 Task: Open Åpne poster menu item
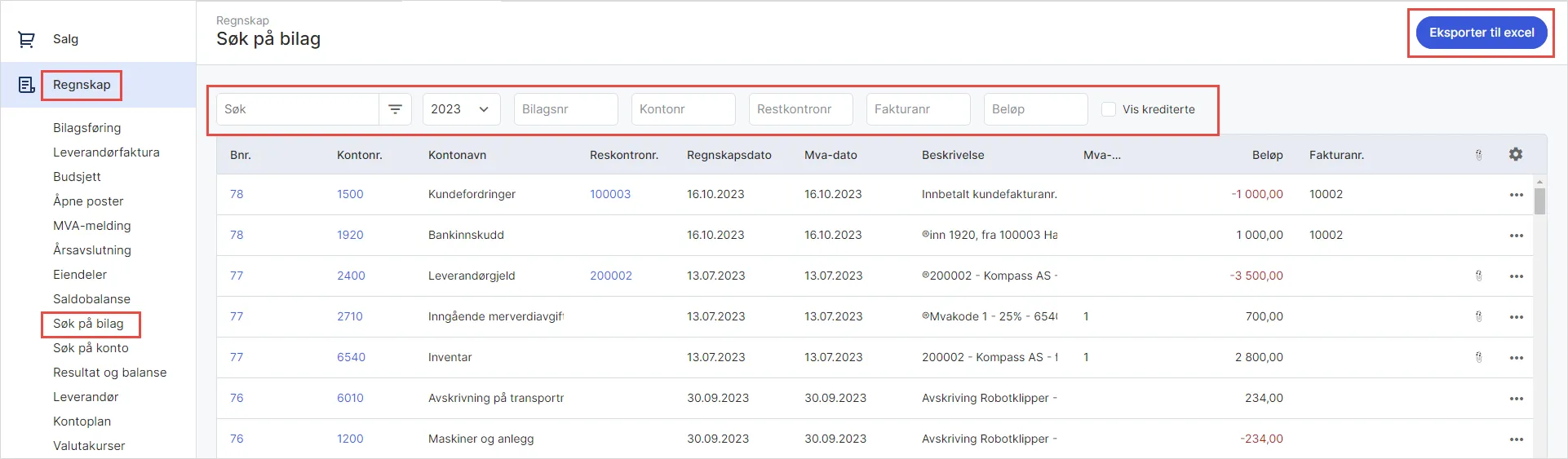(88, 201)
